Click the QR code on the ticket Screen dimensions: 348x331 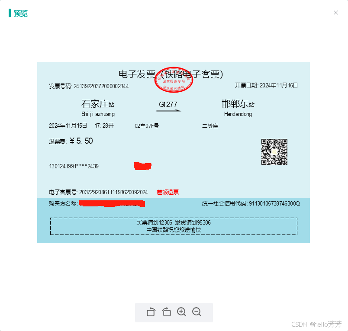274,152
